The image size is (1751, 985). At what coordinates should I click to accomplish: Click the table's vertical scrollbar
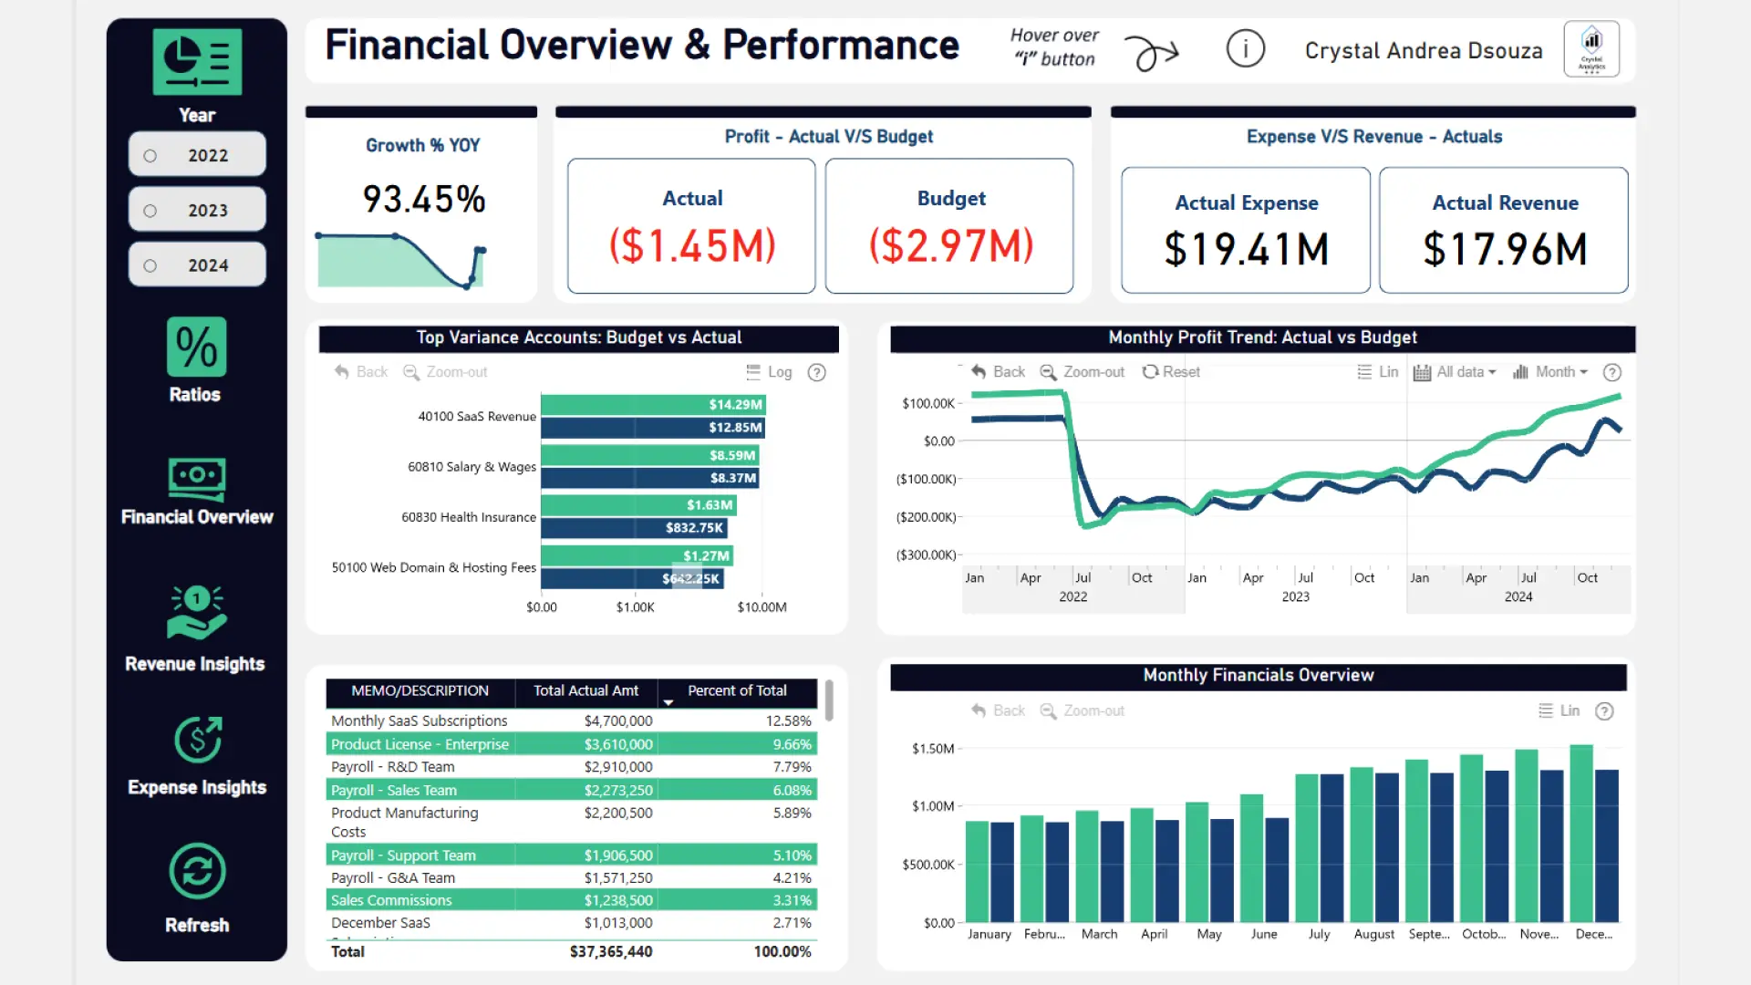[829, 700]
